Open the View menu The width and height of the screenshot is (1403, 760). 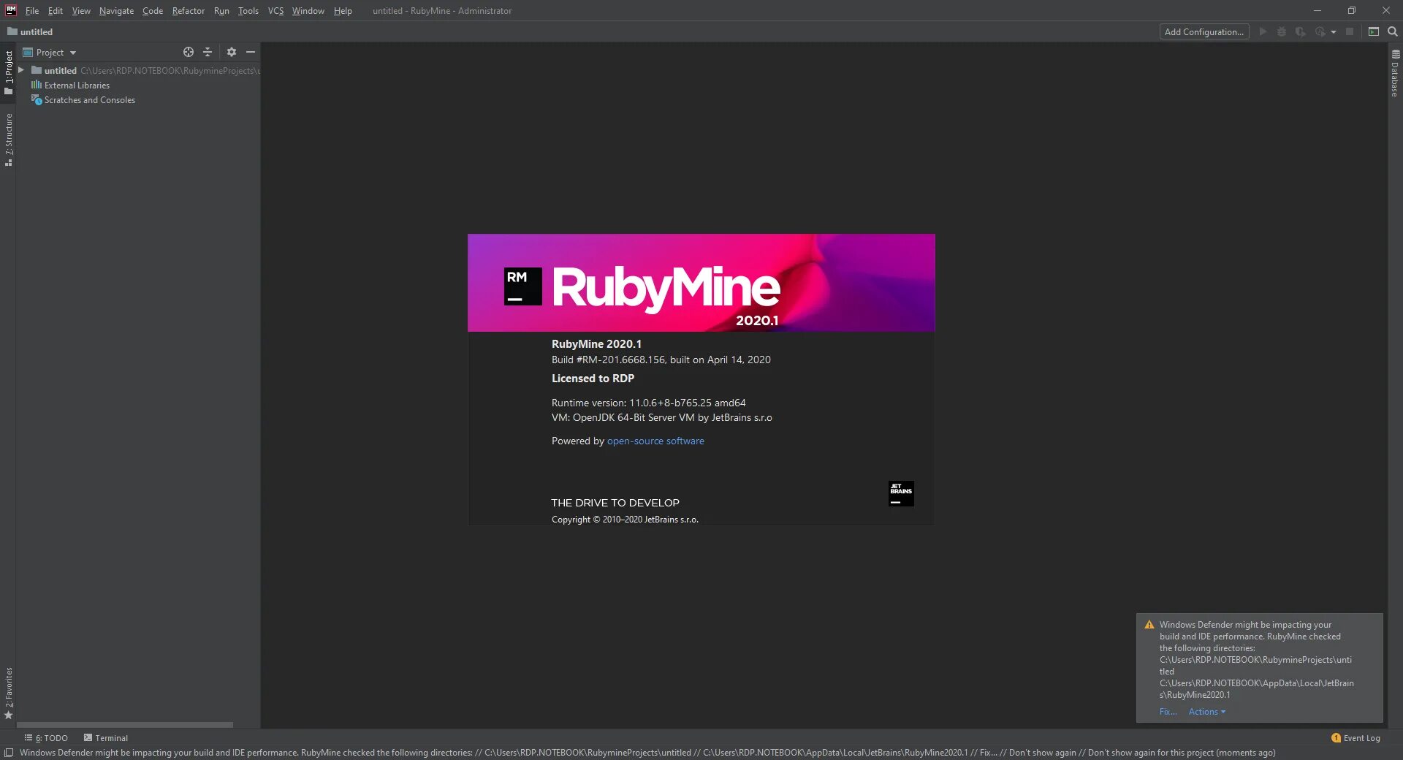pyautogui.click(x=81, y=11)
